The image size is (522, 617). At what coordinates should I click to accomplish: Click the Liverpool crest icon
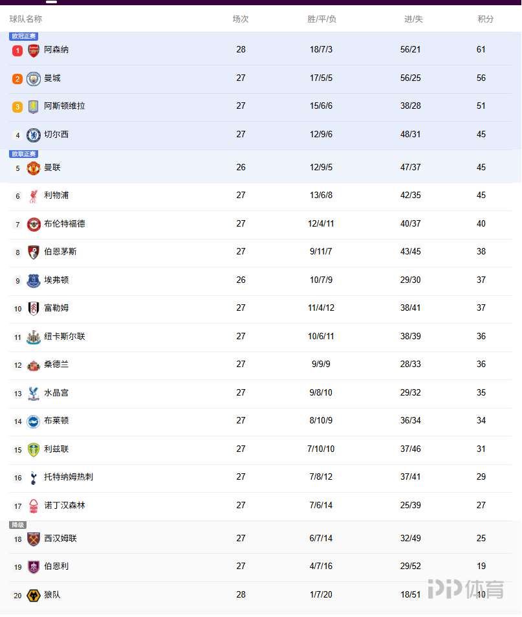pos(34,196)
